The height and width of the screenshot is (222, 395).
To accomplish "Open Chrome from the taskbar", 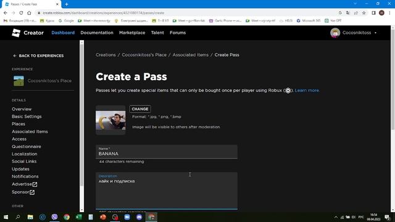I will click(67, 217).
